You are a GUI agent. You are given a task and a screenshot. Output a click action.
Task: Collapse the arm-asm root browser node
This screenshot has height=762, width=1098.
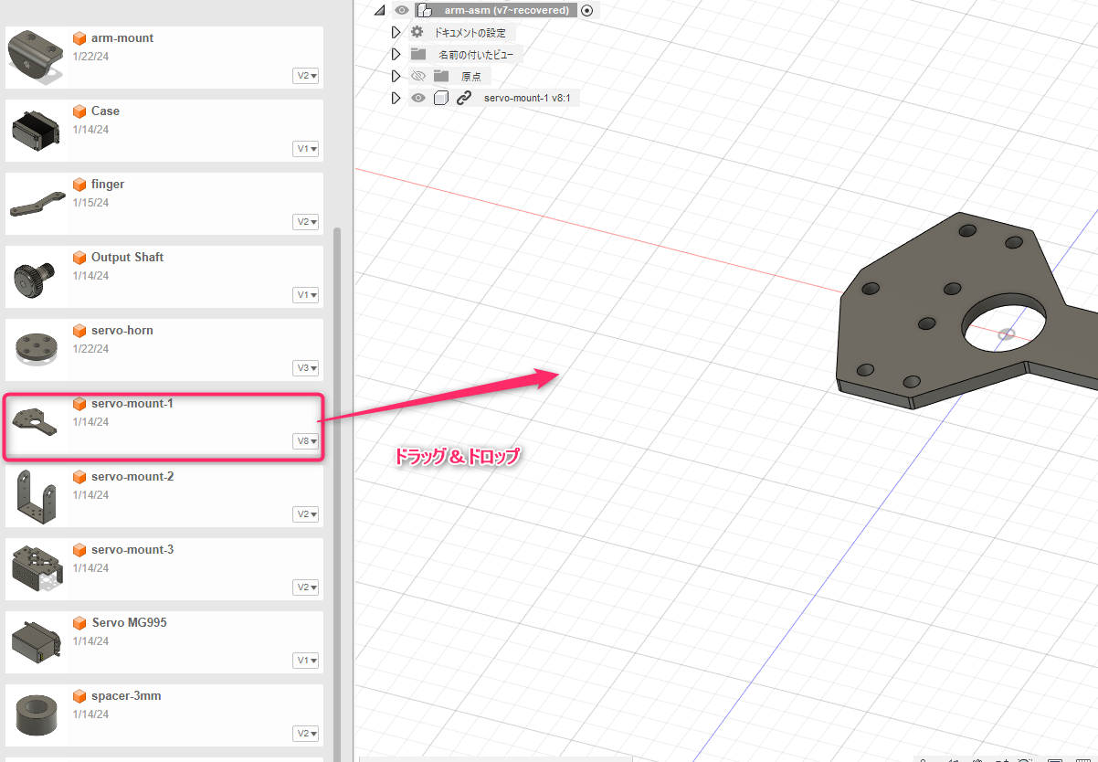click(x=379, y=11)
